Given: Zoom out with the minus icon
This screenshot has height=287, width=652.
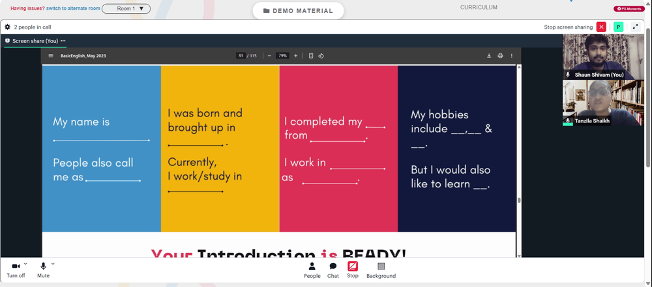Looking at the screenshot, I should pyautogui.click(x=269, y=56).
